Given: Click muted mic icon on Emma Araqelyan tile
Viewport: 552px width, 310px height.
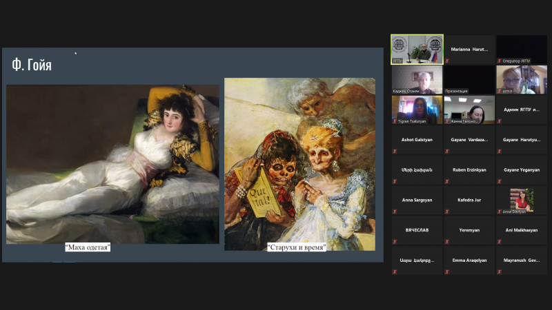Looking at the screenshot, I should (447, 271).
